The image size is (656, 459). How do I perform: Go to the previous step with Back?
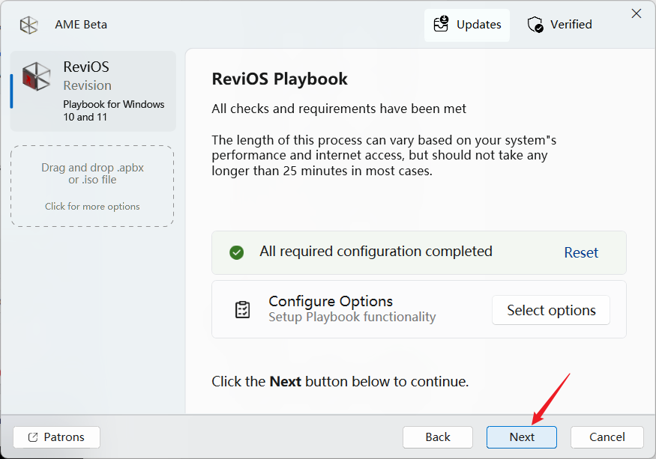tap(438, 437)
